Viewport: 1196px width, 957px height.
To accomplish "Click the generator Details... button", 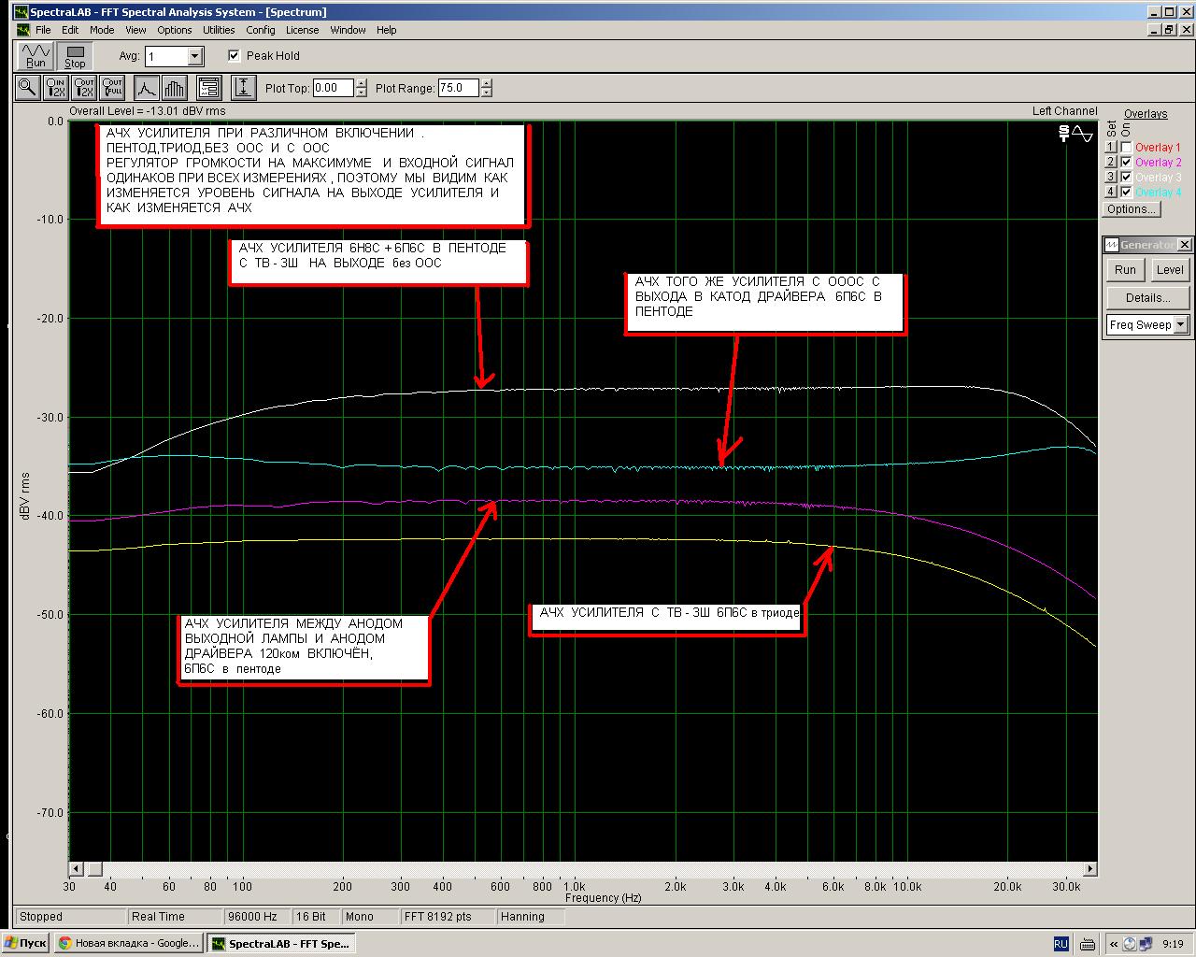I will pyautogui.click(x=1147, y=298).
